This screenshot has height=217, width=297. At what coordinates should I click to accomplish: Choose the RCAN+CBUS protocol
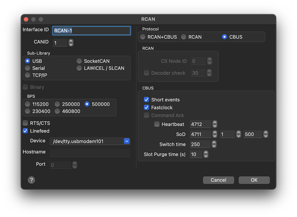(x=143, y=37)
